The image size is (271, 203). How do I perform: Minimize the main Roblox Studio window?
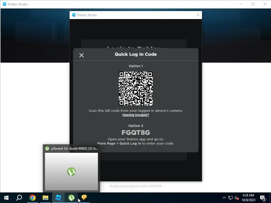click(x=241, y=4)
